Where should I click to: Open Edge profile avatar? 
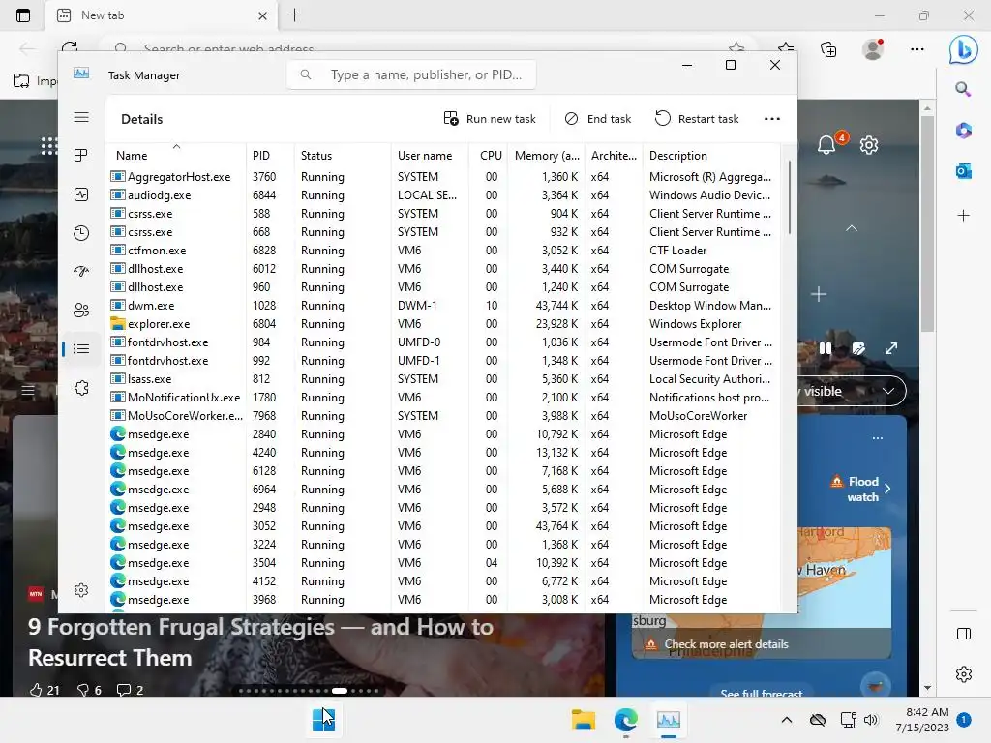tap(873, 48)
